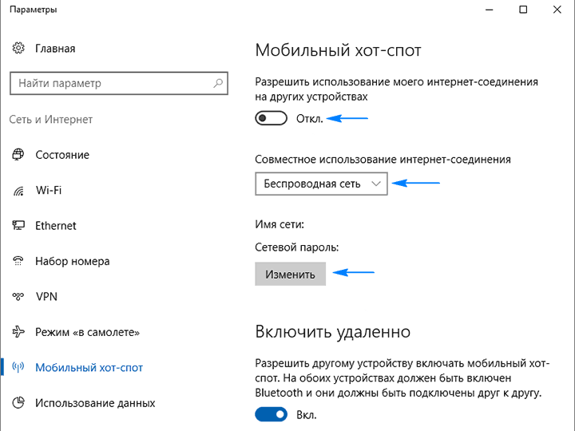Click the VPN icon in sidebar
Screen dimensions: 575x431
click(x=18, y=297)
